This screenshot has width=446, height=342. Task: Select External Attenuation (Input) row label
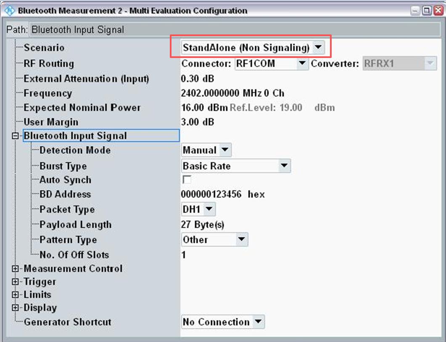86,79
